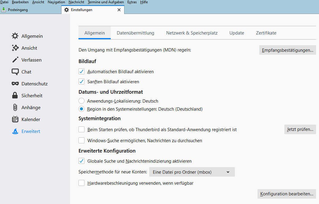
Task: Open the Allgemein gear icon in sidebar
Action: click(x=15, y=36)
